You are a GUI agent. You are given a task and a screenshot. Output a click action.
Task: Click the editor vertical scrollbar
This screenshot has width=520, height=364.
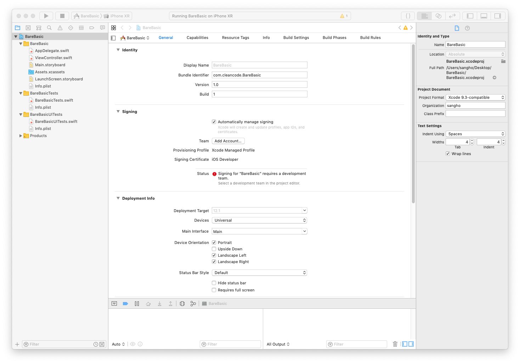[413, 124]
